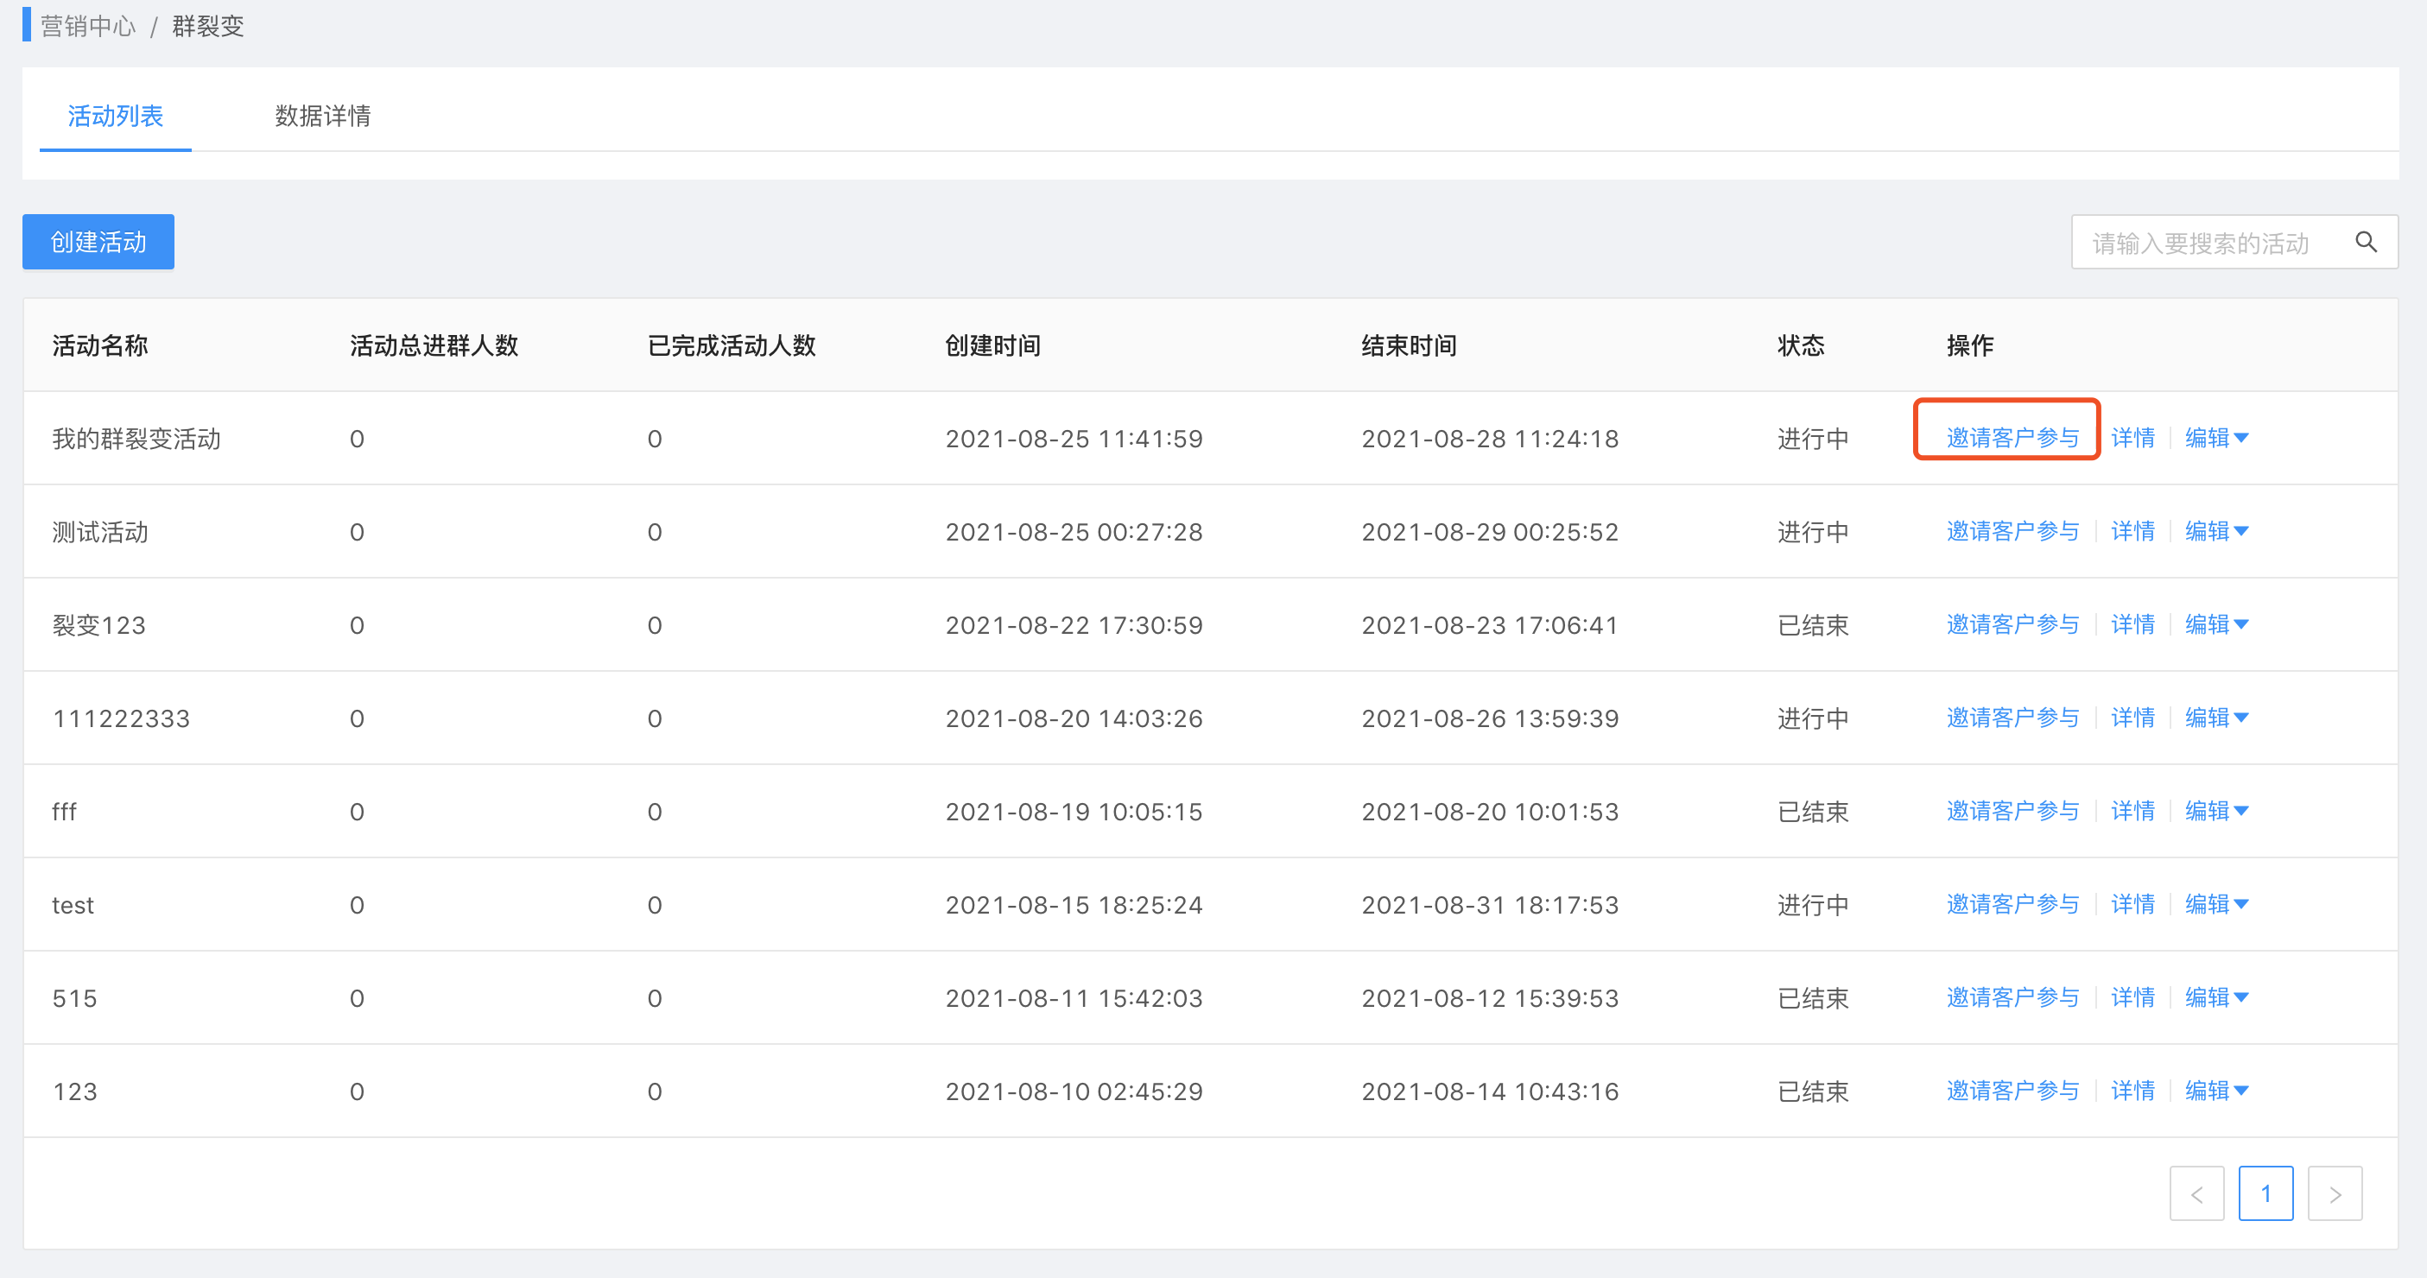The image size is (2427, 1278).
Task: Open 详情 for 测试活动
Action: coord(2132,531)
